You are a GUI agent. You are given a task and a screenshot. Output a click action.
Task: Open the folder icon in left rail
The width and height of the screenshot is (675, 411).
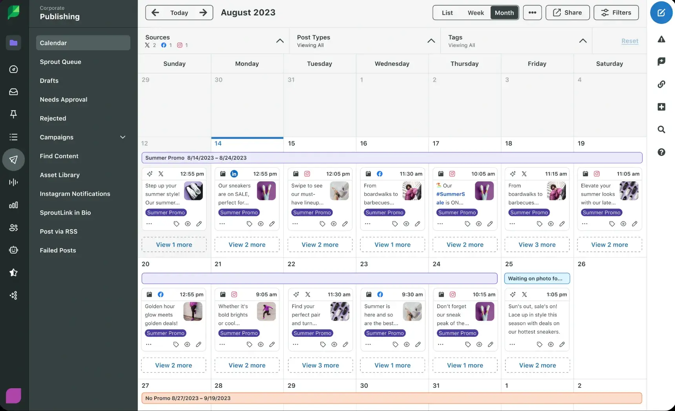tap(13, 43)
